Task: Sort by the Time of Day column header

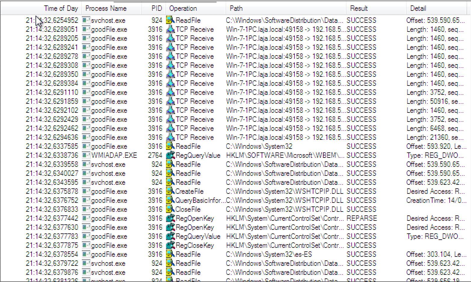Action: pos(61,8)
